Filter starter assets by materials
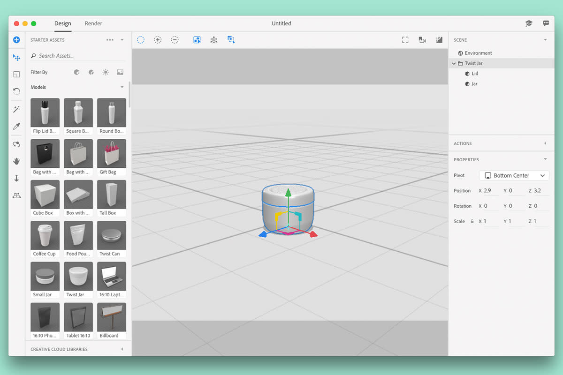The height and width of the screenshot is (375, 563). (x=91, y=72)
